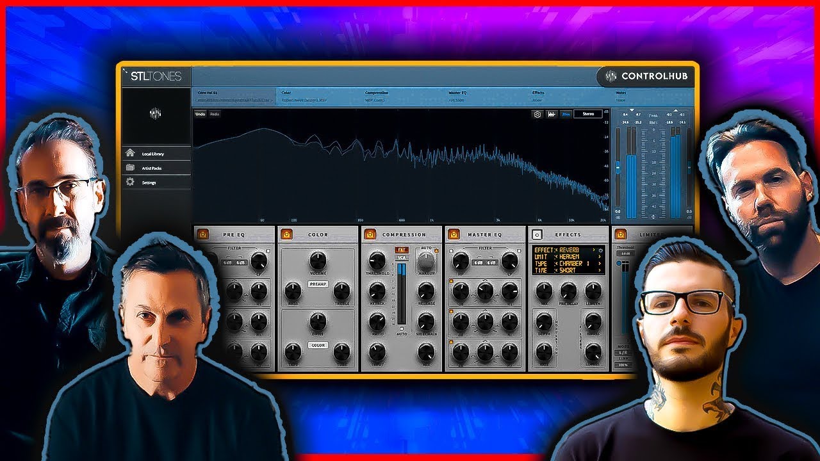Open Artist Packs in sidebar
This screenshot has width=820, height=461.
click(x=156, y=168)
